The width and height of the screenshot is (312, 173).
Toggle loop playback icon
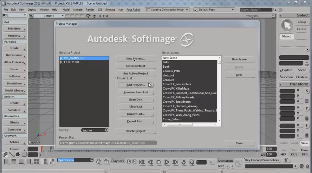tap(183, 162)
